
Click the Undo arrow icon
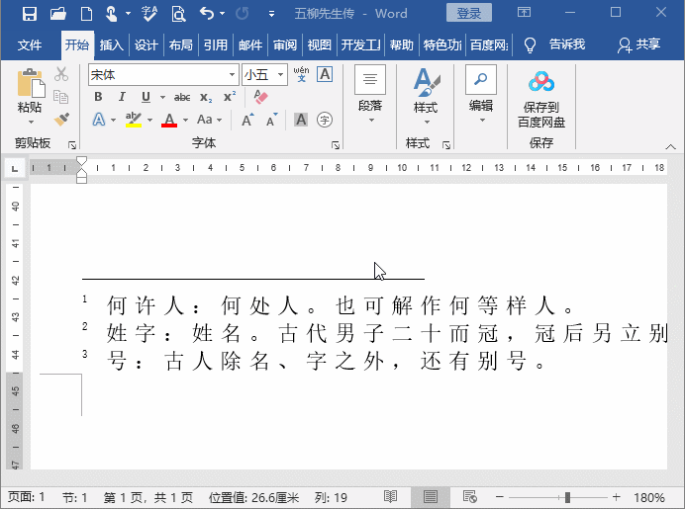206,14
